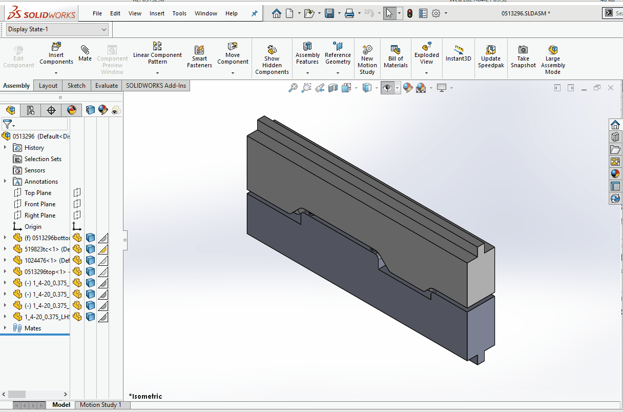Screen dimensions: 623x412
Task: Toggle transparency for the 0513296top<1> row
Action: 103,271
